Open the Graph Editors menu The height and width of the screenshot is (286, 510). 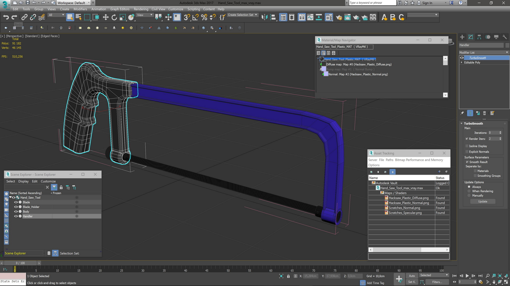pyautogui.click(x=120, y=9)
